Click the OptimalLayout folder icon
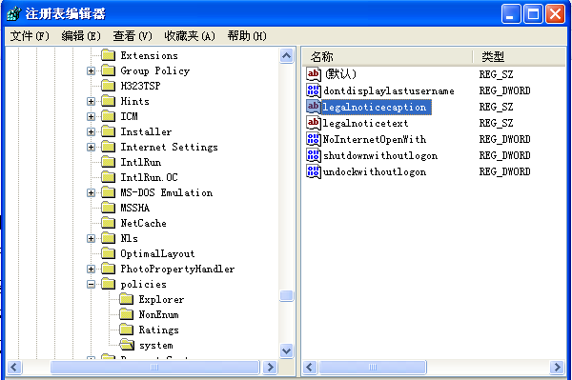The height and width of the screenshot is (380, 572). point(108,253)
